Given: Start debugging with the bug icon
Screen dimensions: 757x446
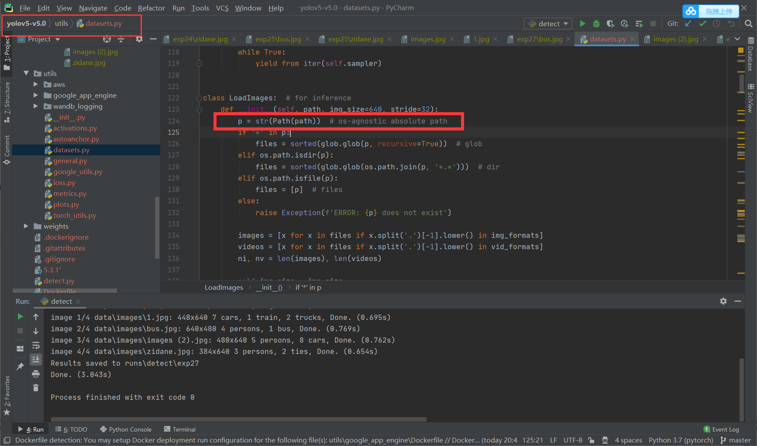Looking at the screenshot, I should point(596,24).
